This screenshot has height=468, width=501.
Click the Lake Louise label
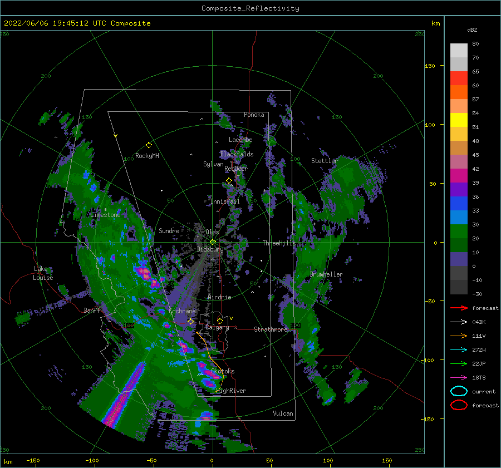pyautogui.click(x=43, y=273)
